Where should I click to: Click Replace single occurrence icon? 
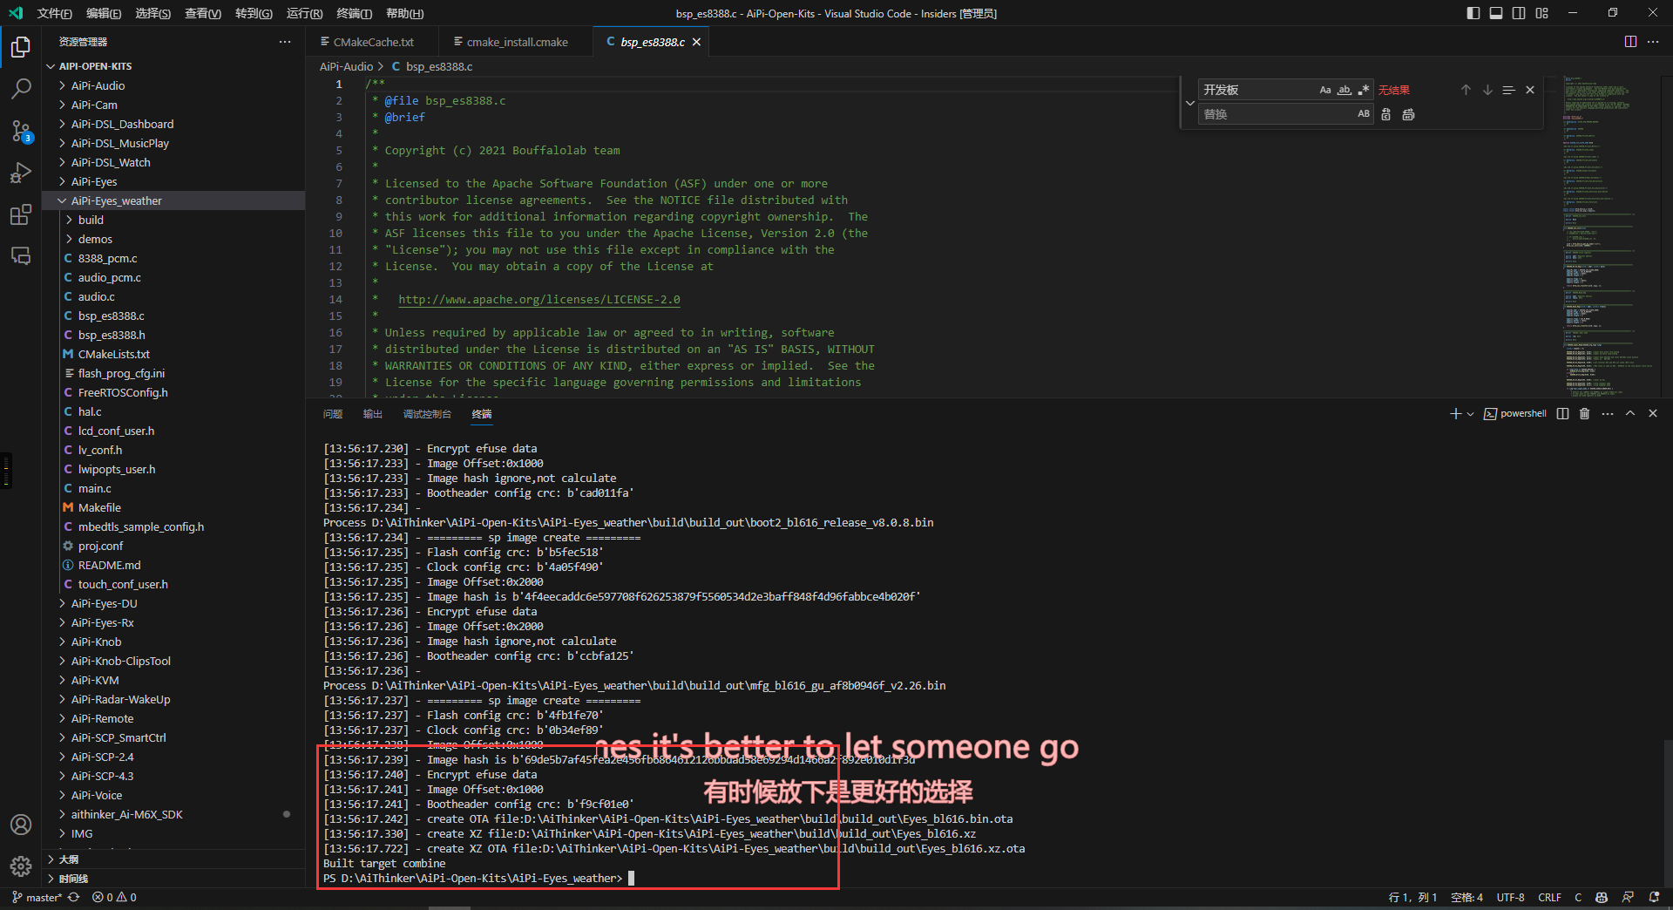pos(1386,114)
